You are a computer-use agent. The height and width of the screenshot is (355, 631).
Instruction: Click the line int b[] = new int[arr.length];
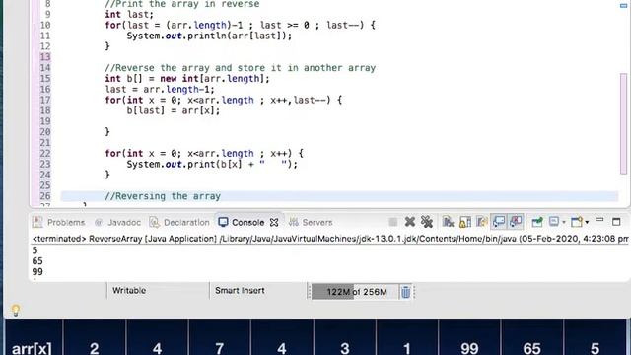187,79
